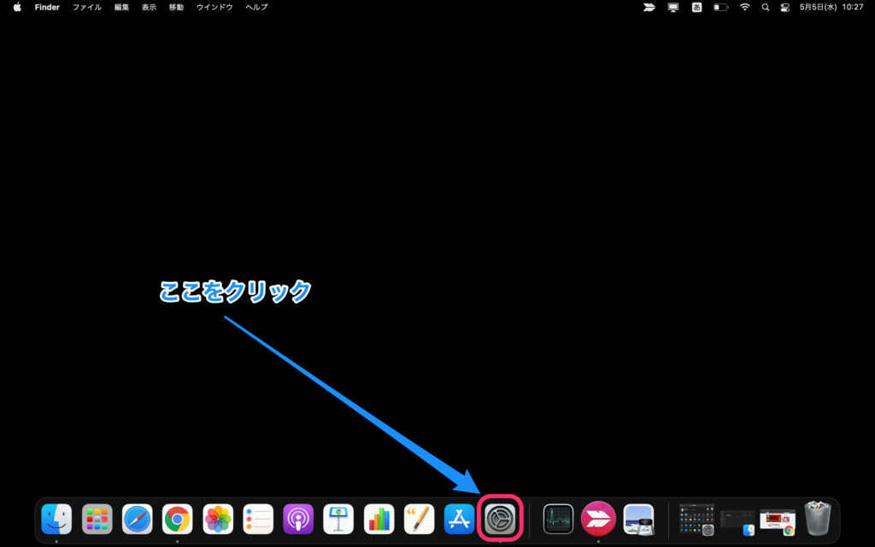Open the App Store from the Dock
The height and width of the screenshot is (547, 875).
[459, 519]
